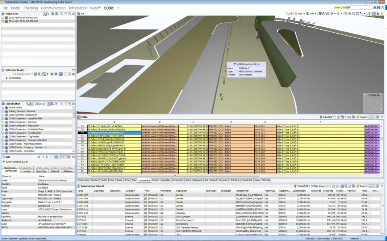Select COBie Component - Description classification item
This screenshot has height=241, width=387.
click(24, 126)
